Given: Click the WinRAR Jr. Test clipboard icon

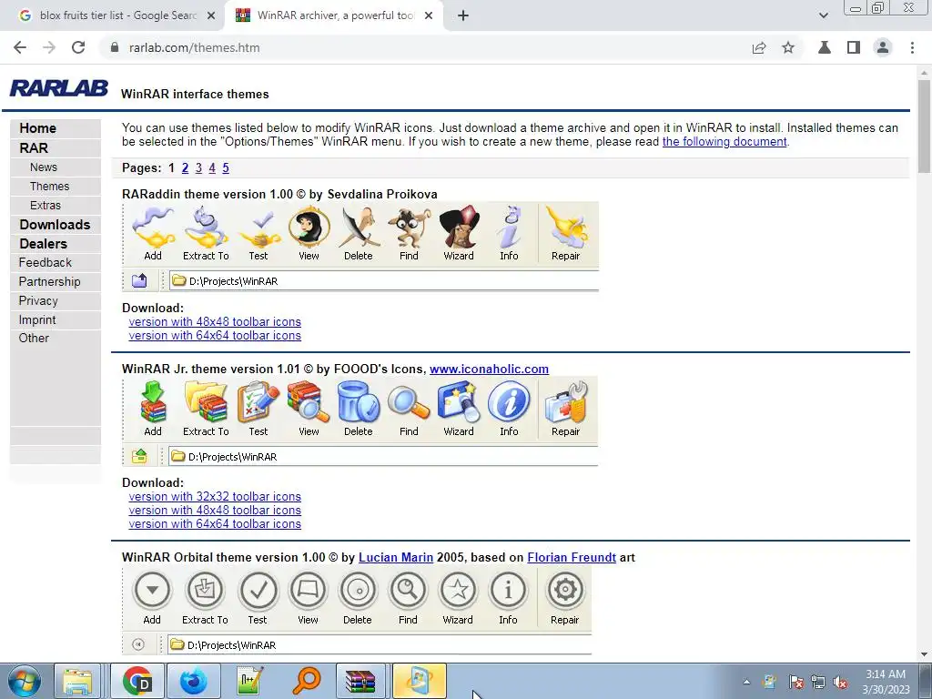Looking at the screenshot, I should (x=258, y=401).
